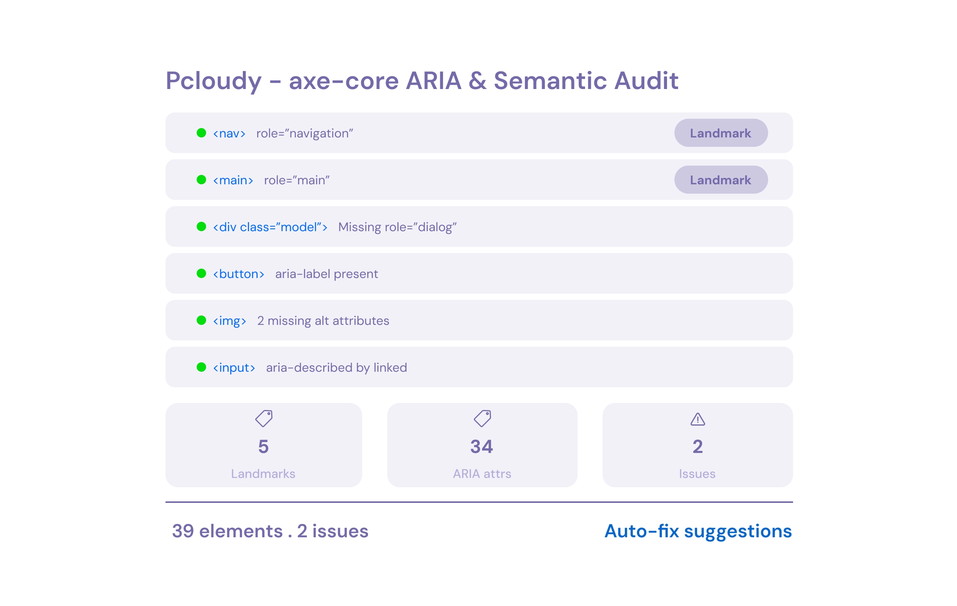Click green status dot beside button row

pos(201,274)
